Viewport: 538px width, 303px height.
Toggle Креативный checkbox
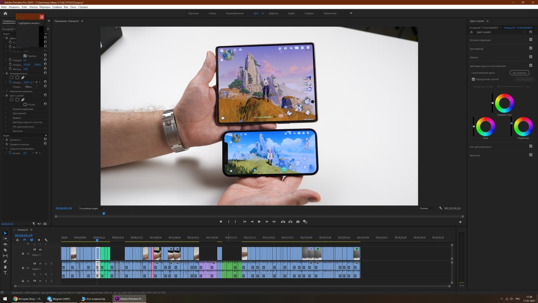[531, 48]
